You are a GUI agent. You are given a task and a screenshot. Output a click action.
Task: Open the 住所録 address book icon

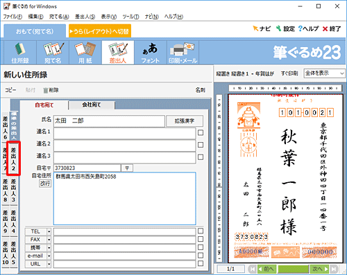point(20,53)
